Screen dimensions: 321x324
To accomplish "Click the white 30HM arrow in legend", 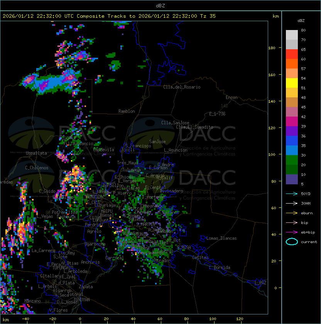I will 292,203.
